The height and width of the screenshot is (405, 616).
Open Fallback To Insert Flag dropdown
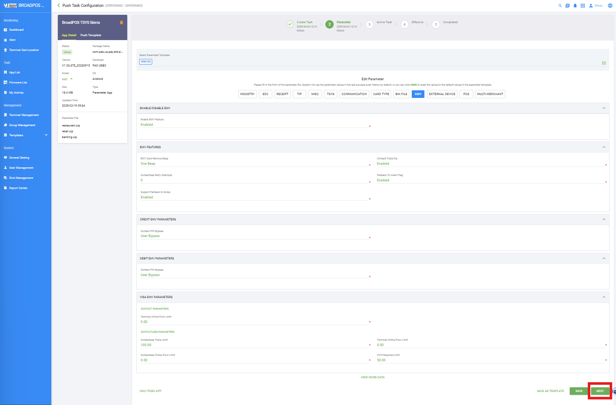pyautogui.click(x=491, y=180)
